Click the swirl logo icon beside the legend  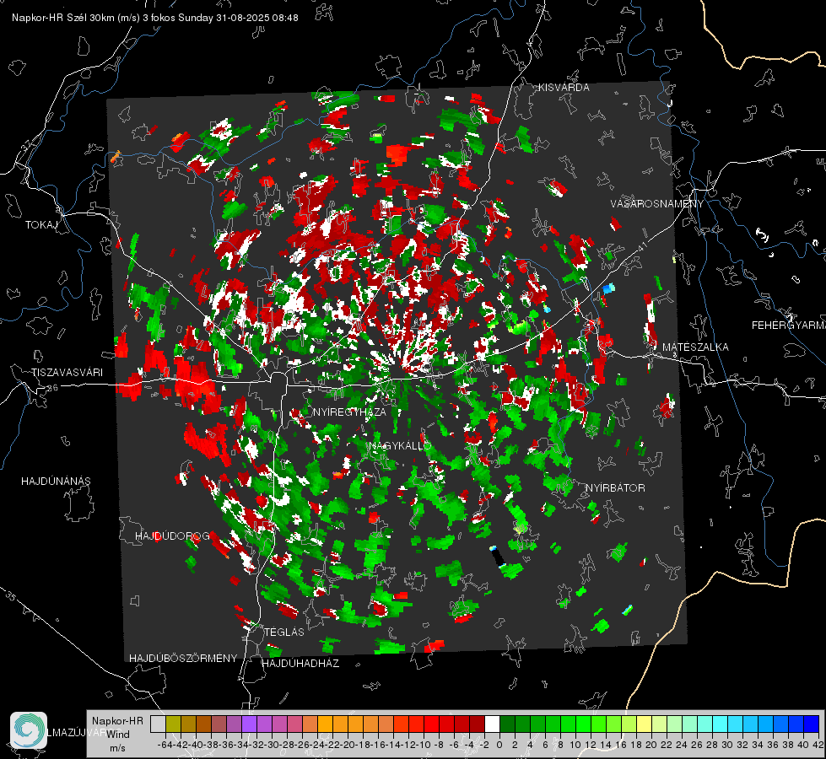point(29,730)
